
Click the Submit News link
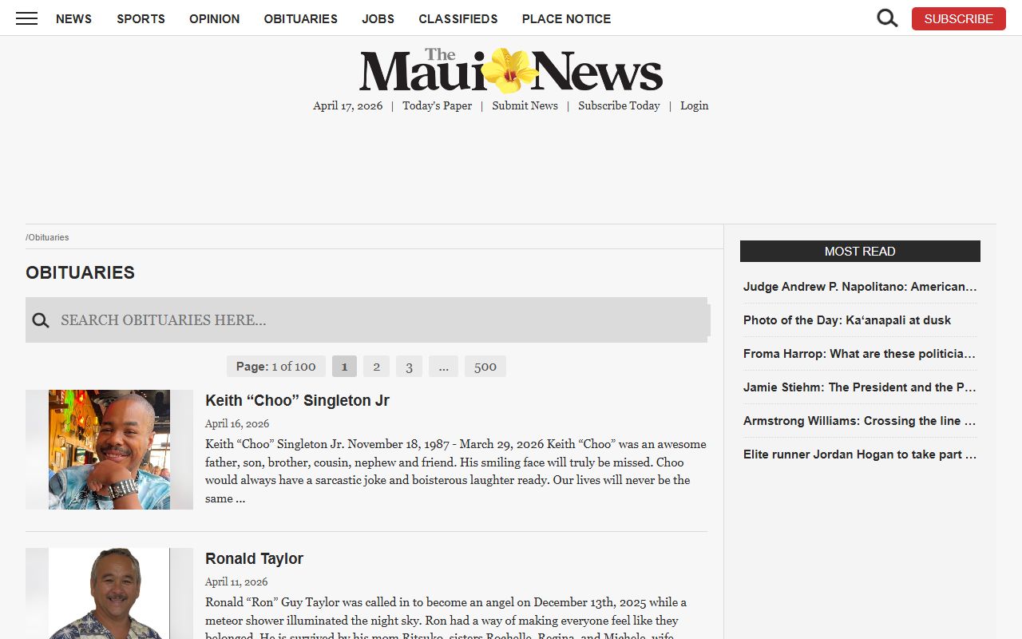tap(525, 105)
